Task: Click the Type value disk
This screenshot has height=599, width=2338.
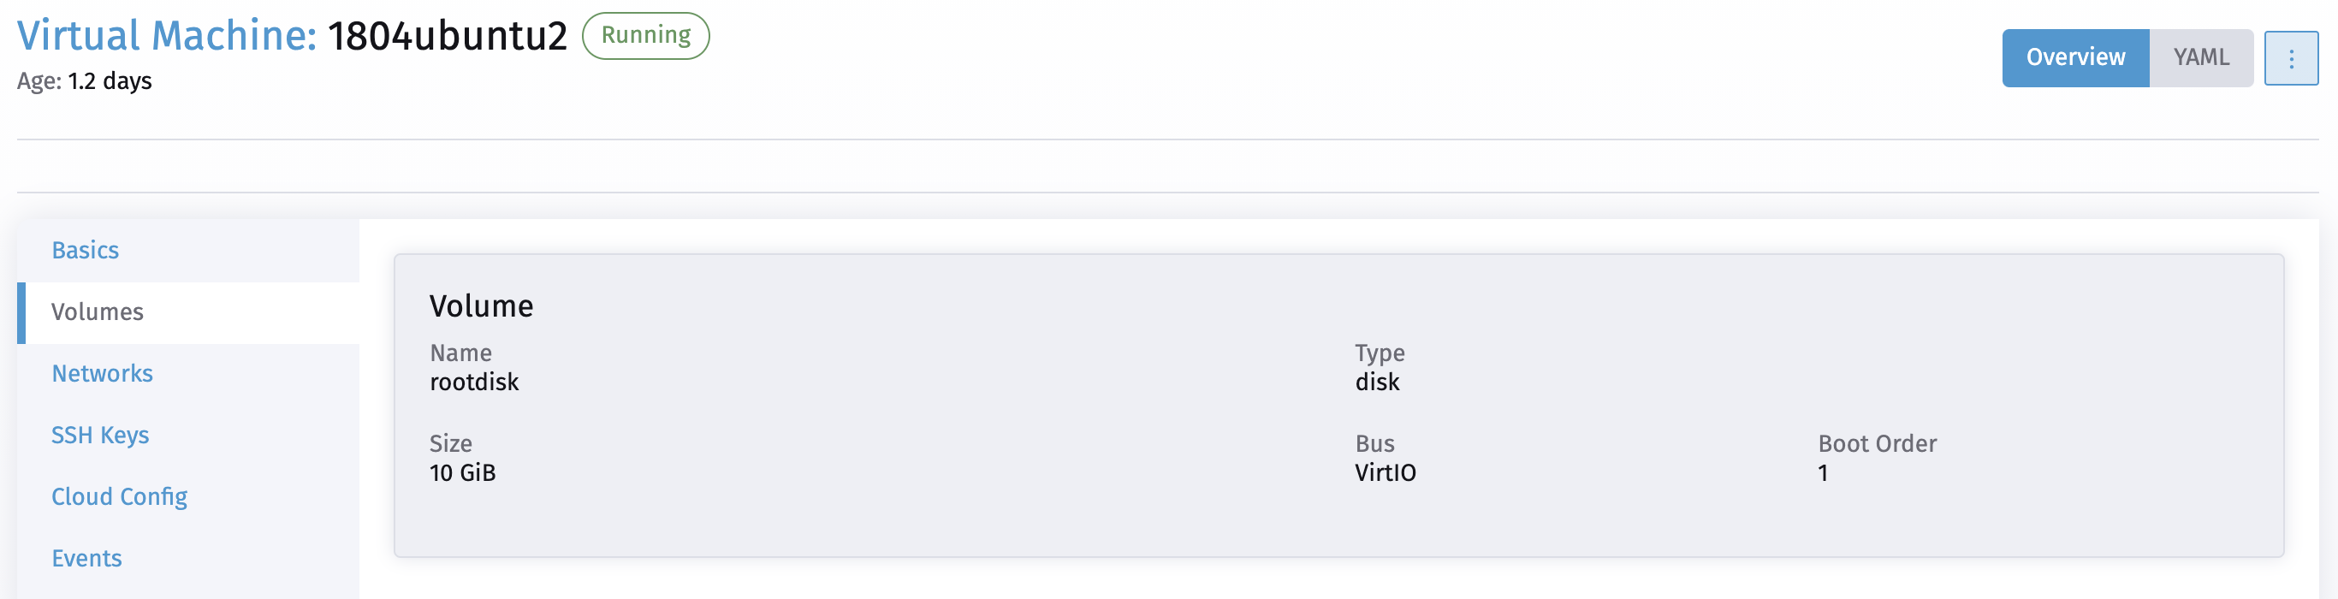Action: tap(1377, 383)
